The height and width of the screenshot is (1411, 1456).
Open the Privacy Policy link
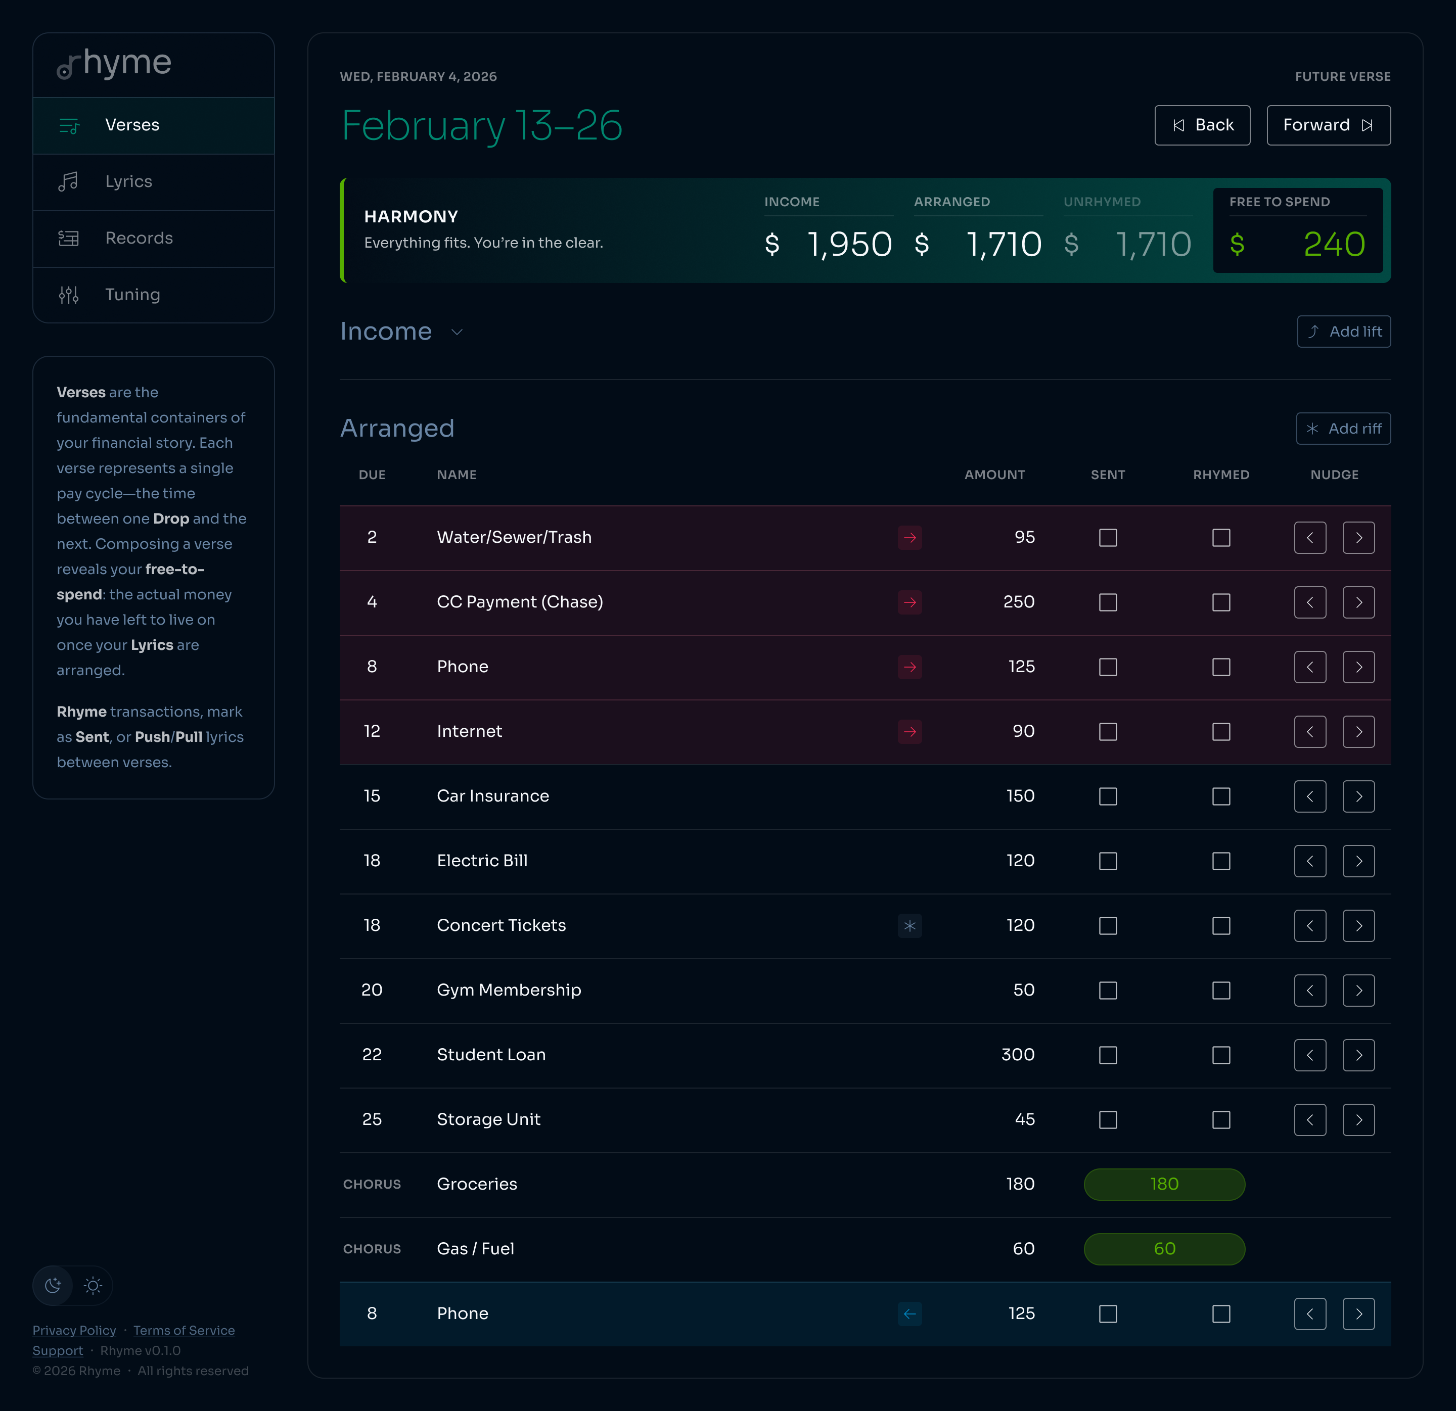[74, 1330]
